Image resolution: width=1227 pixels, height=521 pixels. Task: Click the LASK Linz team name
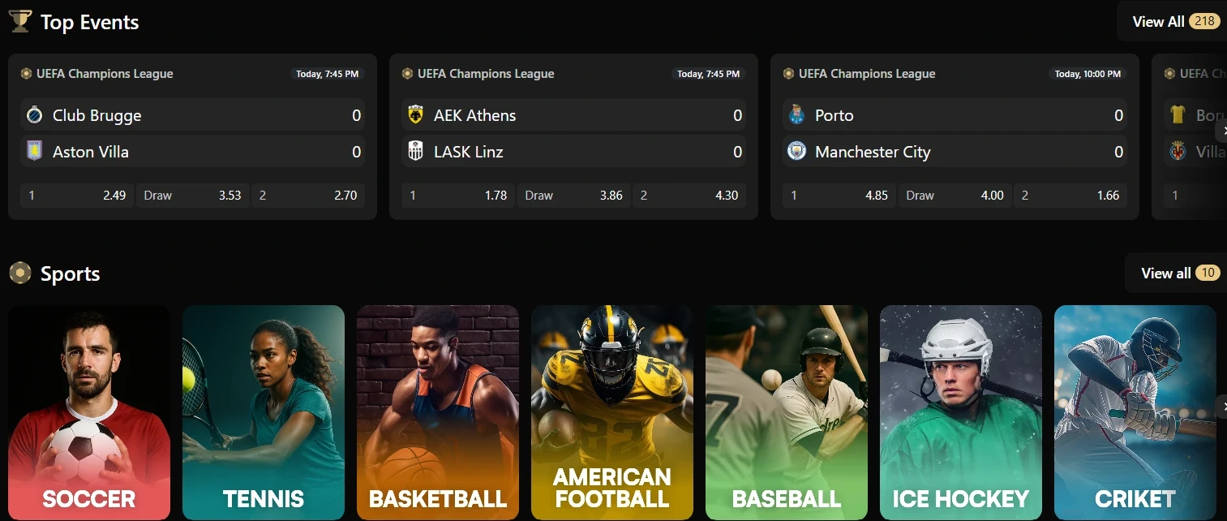tap(469, 152)
